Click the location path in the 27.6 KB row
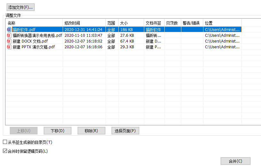261x166 pixels. [222, 35]
